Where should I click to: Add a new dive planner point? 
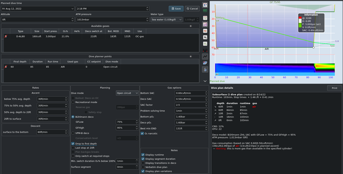(191, 56)
